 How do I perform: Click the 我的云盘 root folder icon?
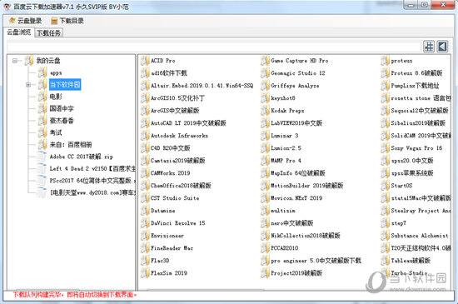(x=28, y=61)
